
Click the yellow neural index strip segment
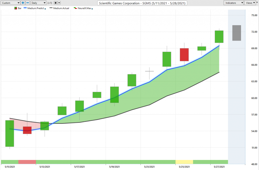click(x=184, y=162)
